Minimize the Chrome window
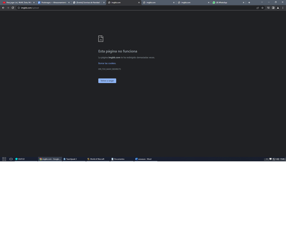Viewport: 286px width, 239px height. [x=269, y=2]
